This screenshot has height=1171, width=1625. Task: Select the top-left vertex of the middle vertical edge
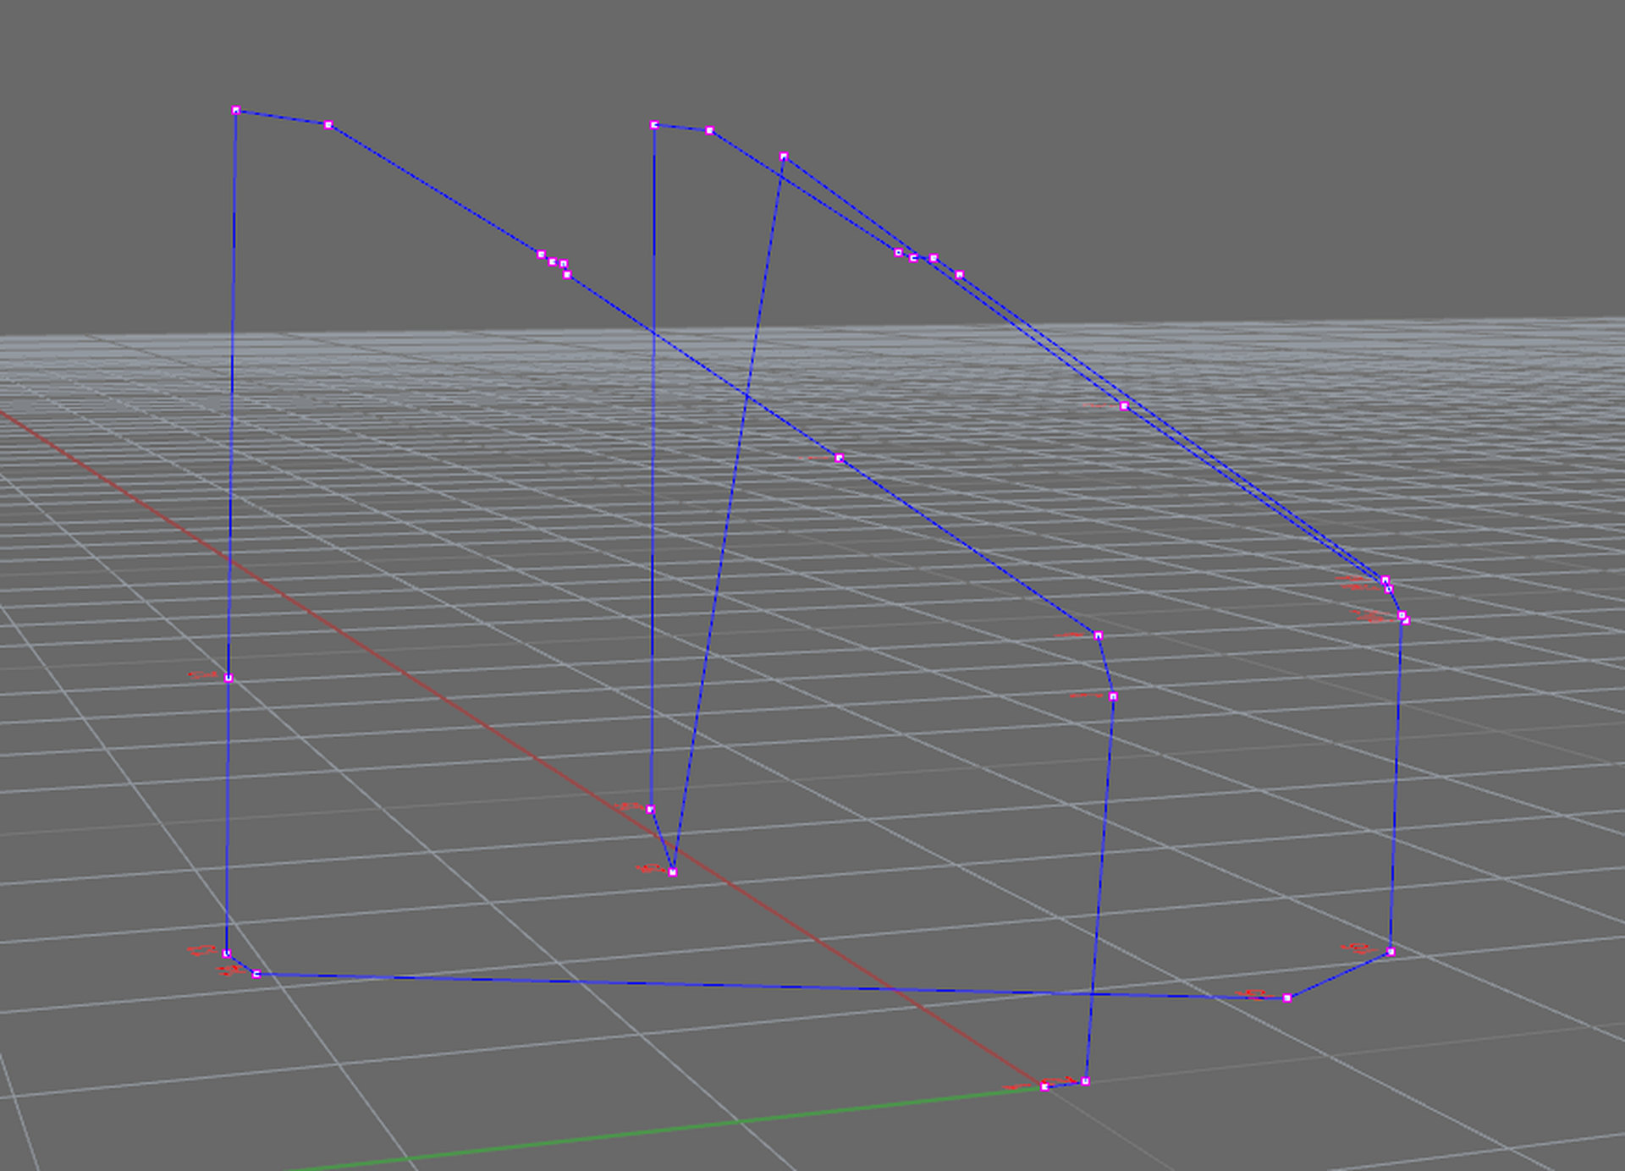point(654,125)
